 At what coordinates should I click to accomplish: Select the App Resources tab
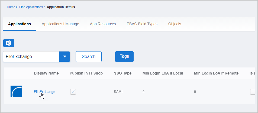(x=103, y=24)
